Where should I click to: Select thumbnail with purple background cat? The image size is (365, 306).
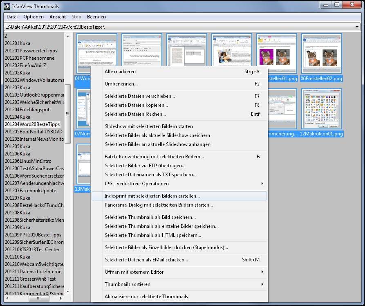[277, 54]
